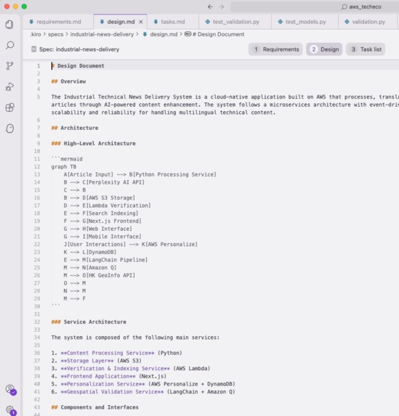This screenshot has width=399, height=416.
Task: Open Accounts icon in activity bar
Action: [x=10, y=389]
